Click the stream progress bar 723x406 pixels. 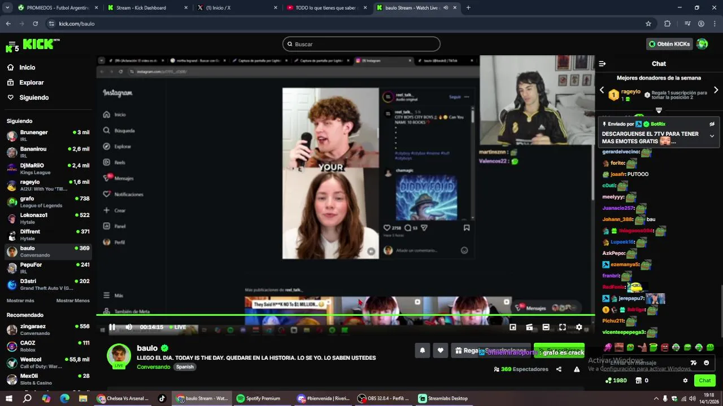[x=346, y=315]
